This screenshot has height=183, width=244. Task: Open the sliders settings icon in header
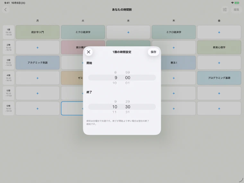[x=225, y=10]
